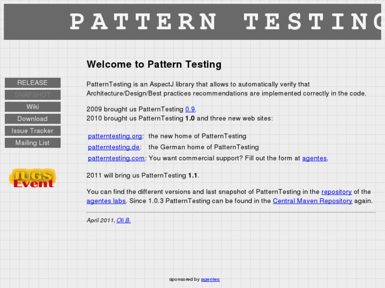Image resolution: width=385 pixels, height=288 pixels.
Task: Open the Central Maven Repository link
Action: 312,201
